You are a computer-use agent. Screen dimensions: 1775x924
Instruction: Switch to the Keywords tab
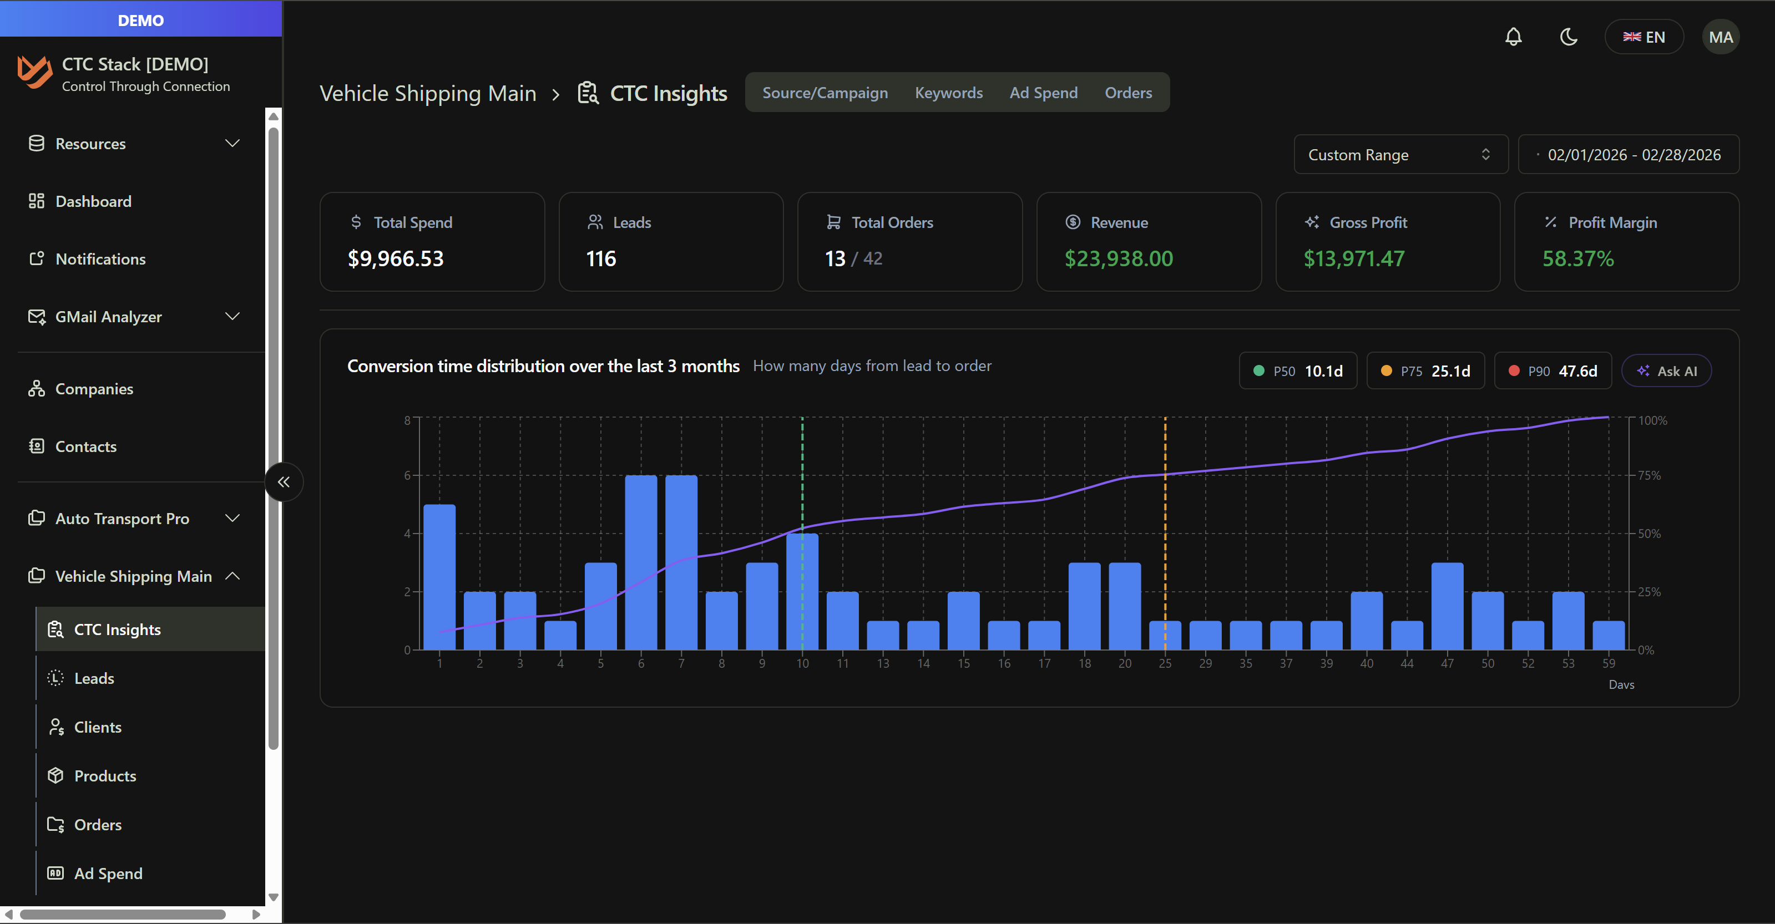[949, 92]
